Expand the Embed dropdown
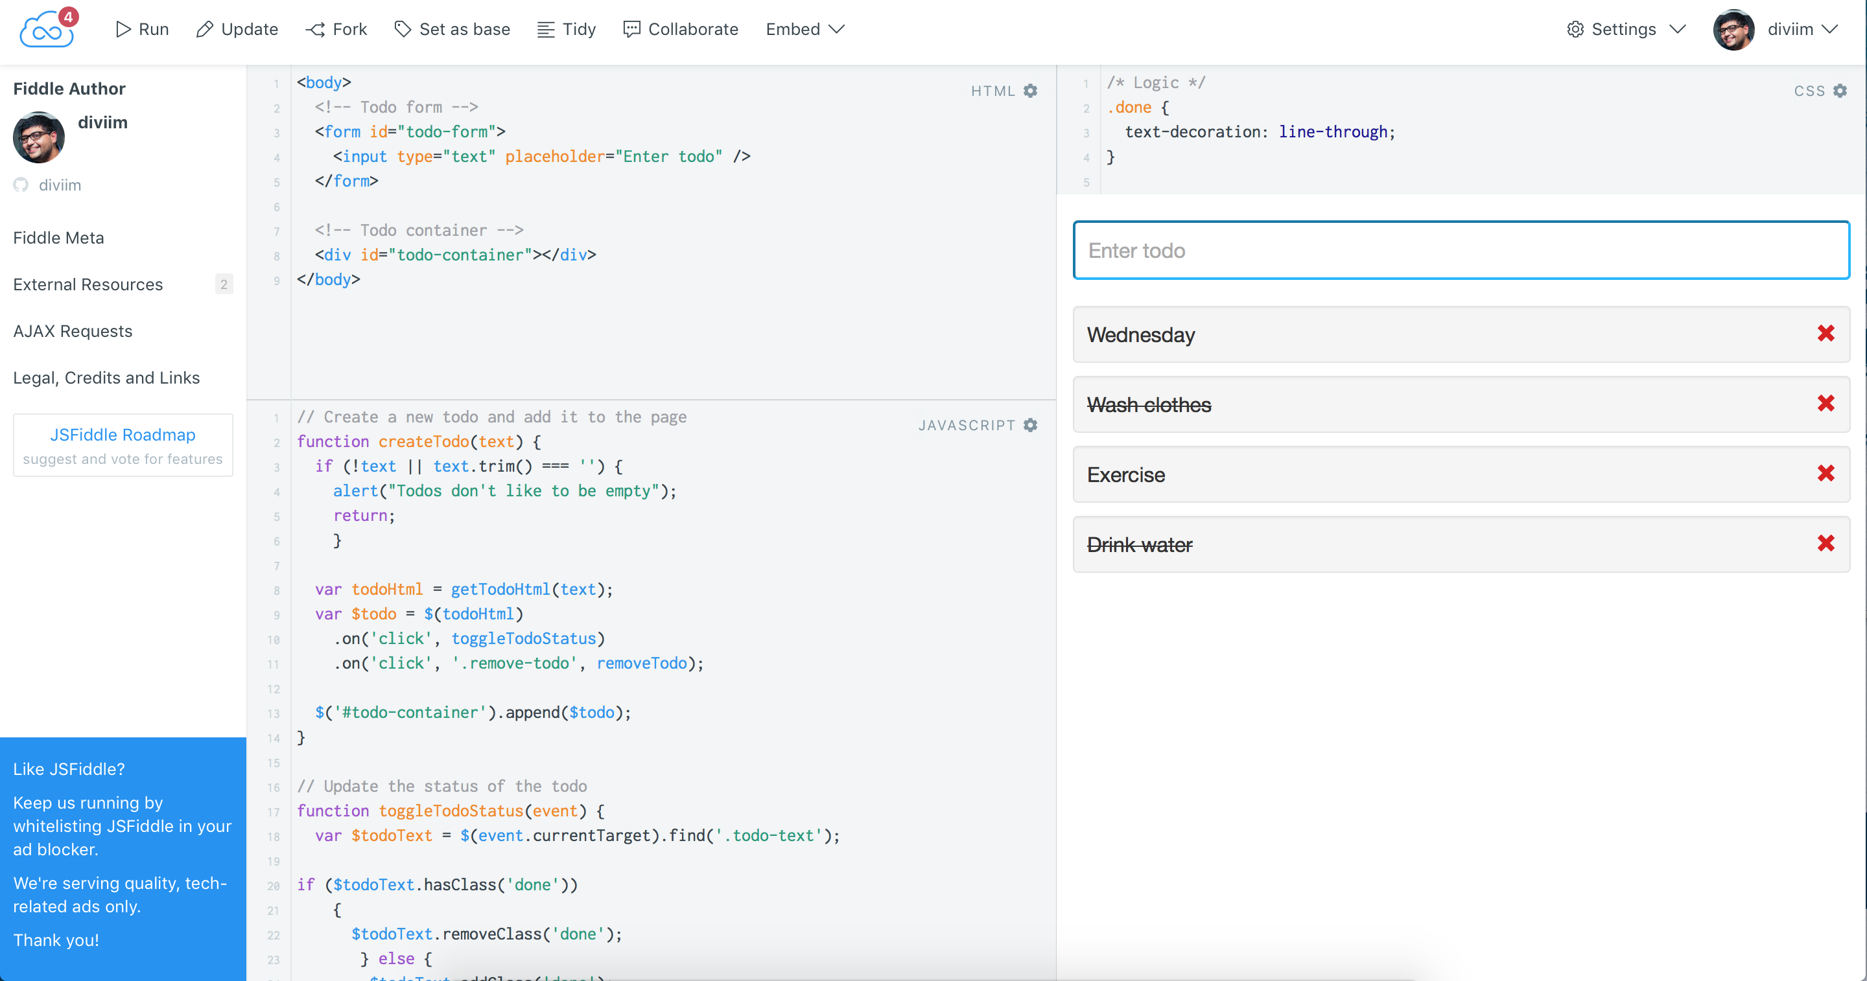The image size is (1867, 981). pos(805,29)
